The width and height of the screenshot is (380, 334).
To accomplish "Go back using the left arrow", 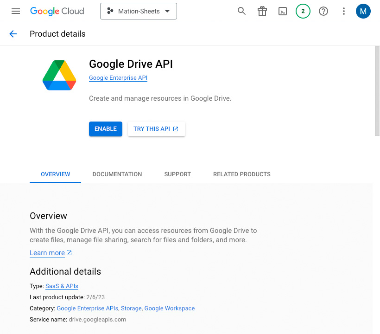I will point(13,34).
